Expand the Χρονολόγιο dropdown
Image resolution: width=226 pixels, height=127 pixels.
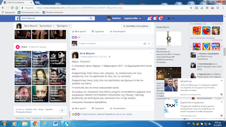coord(47,26)
